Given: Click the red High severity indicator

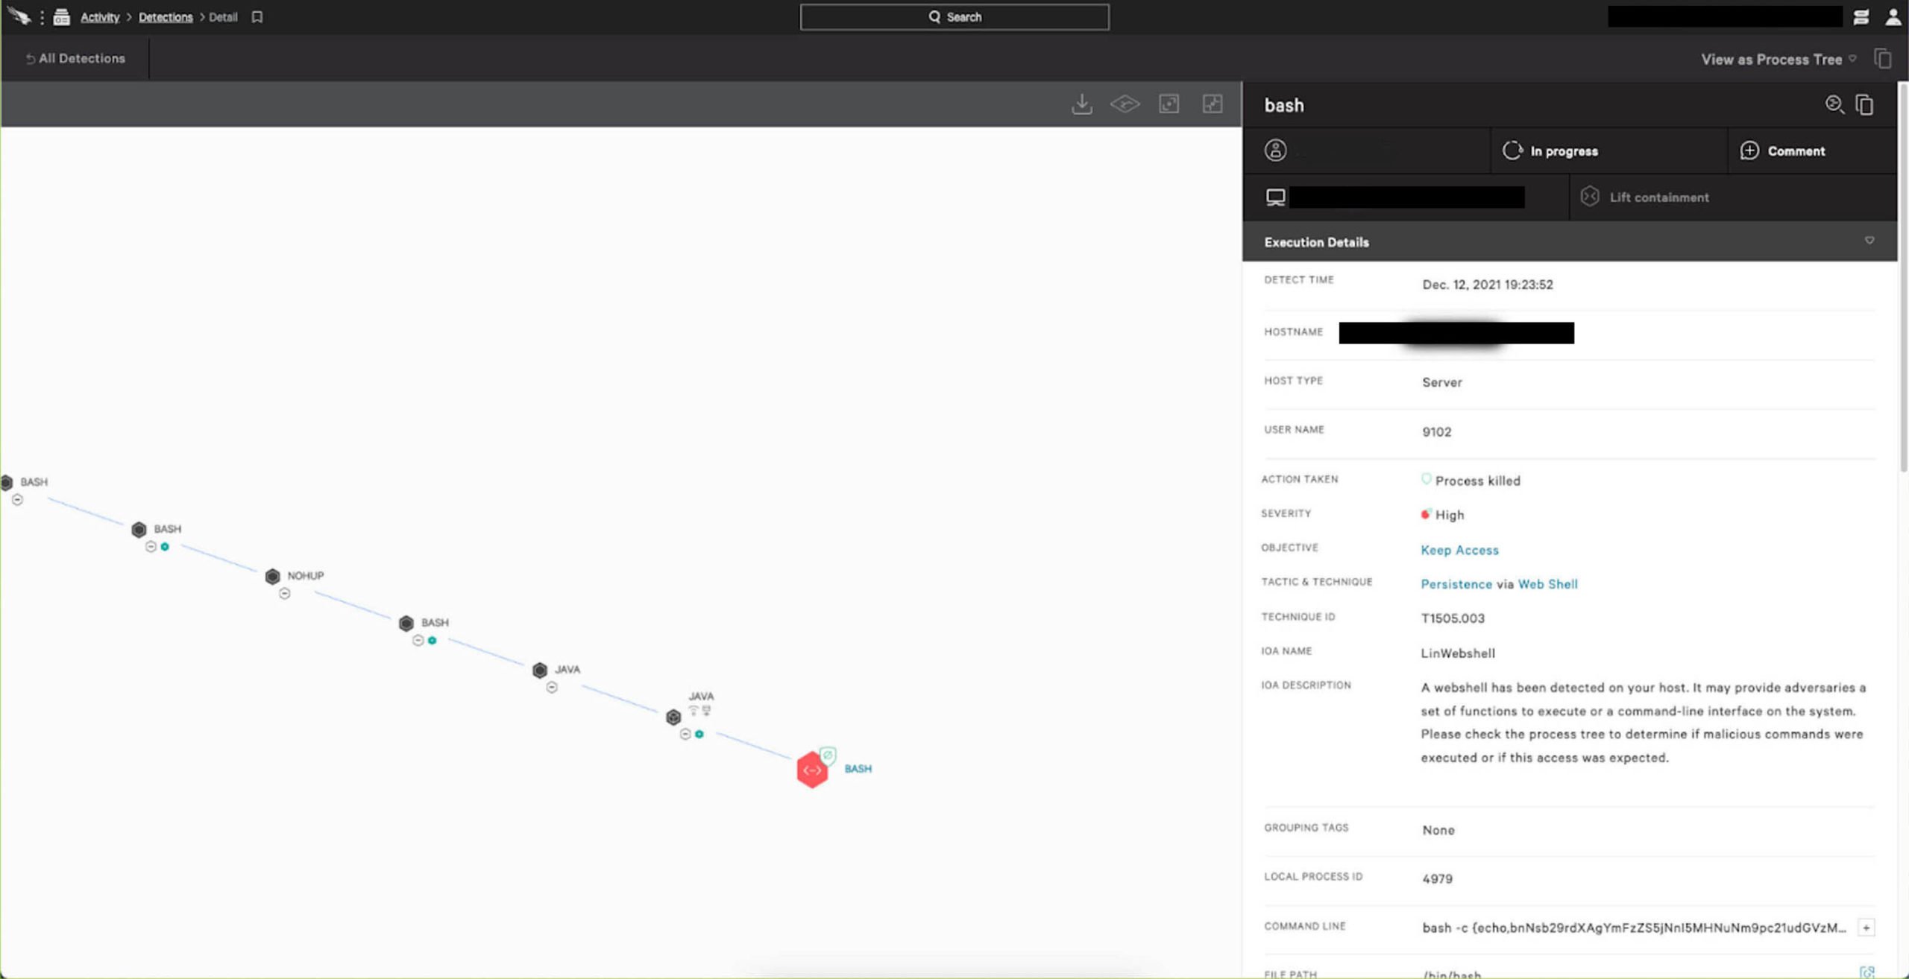Looking at the screenshot, I should [1425, 514].
